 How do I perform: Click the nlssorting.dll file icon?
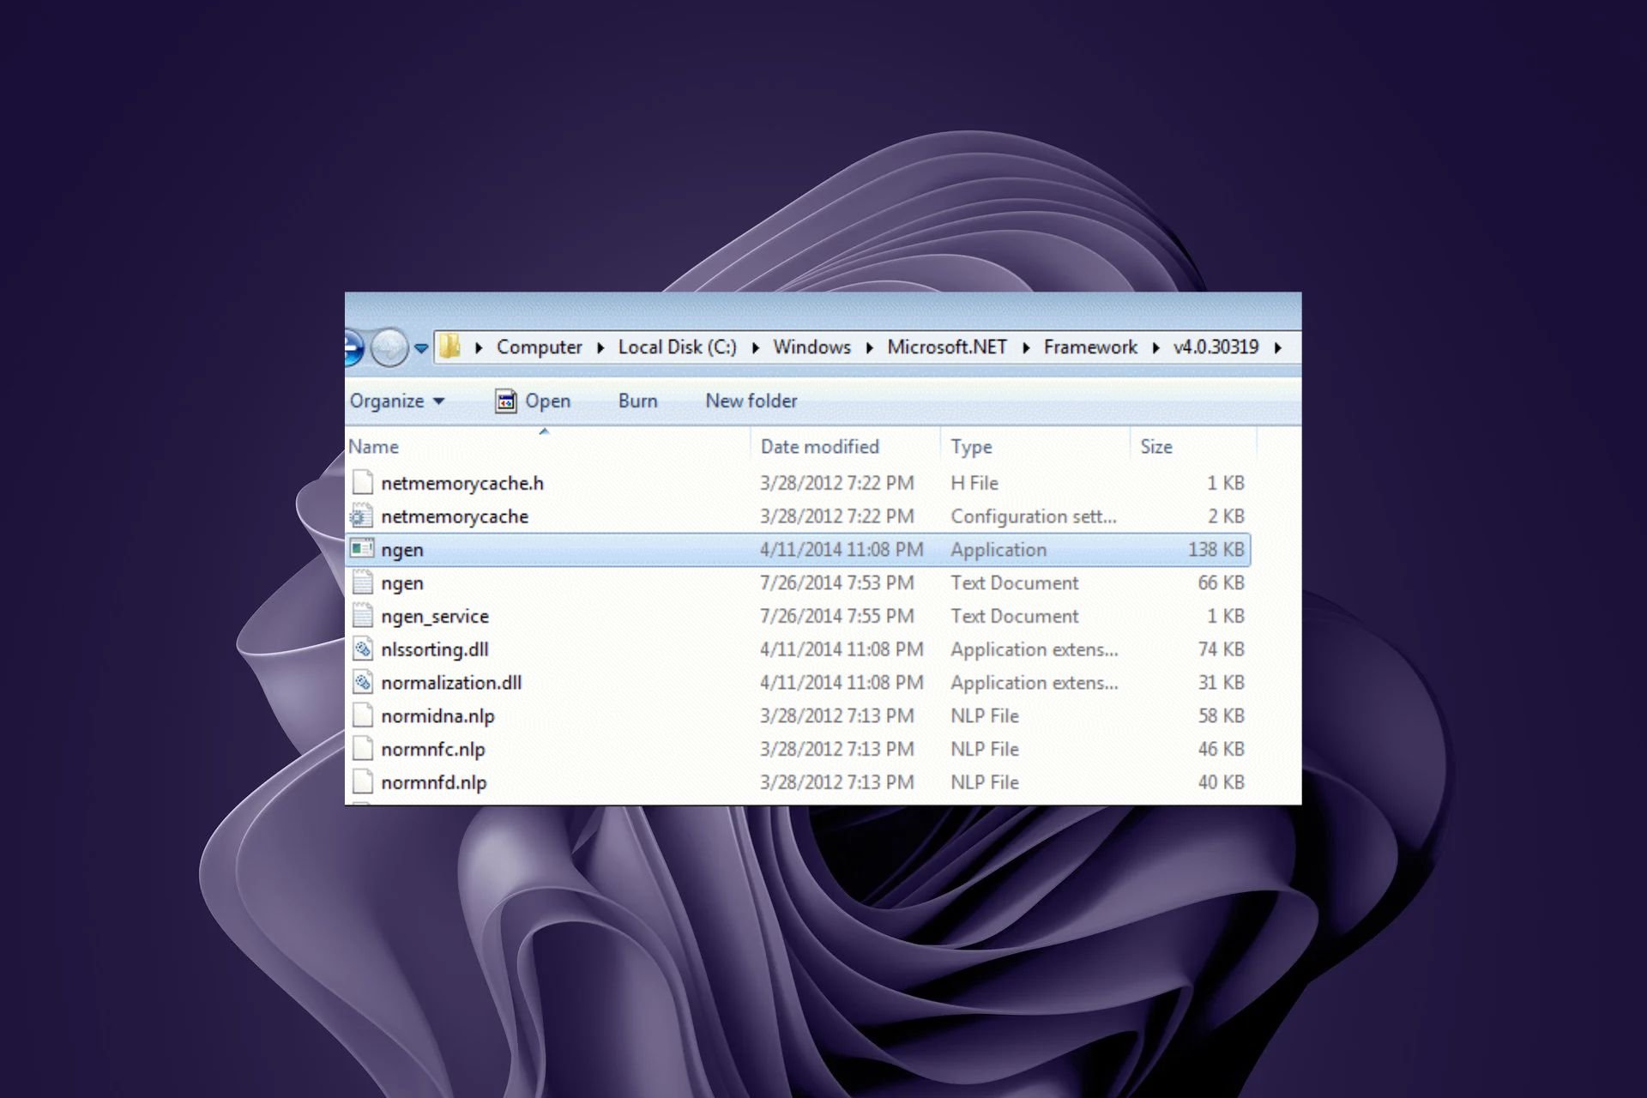(x=363, y=649)
